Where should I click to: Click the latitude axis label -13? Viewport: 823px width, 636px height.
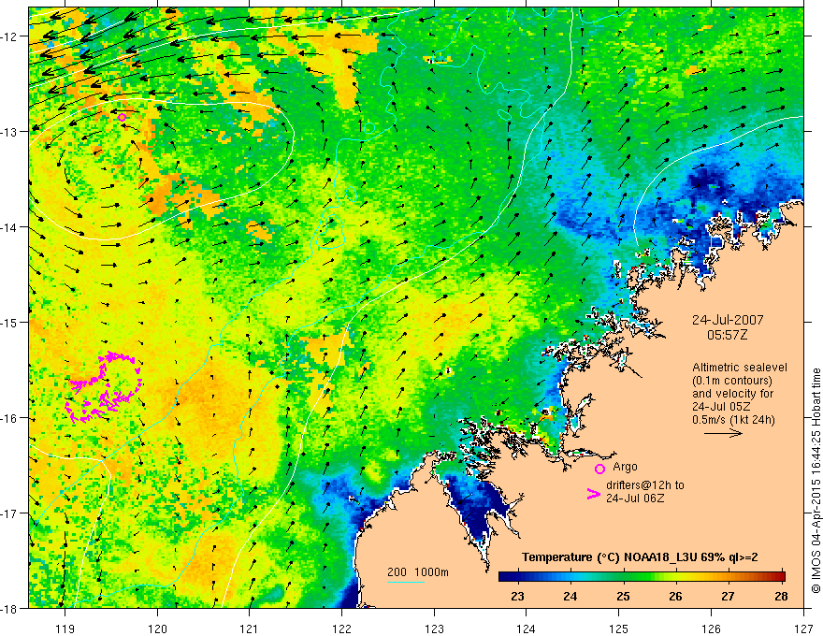[x=10, y=131]
